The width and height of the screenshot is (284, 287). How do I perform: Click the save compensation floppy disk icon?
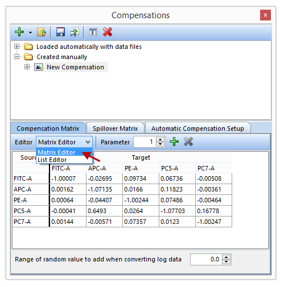pos(60,32)
